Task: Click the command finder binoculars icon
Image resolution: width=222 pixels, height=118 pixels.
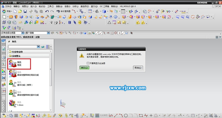Action: pyautogui.click(x=58, y=11)
